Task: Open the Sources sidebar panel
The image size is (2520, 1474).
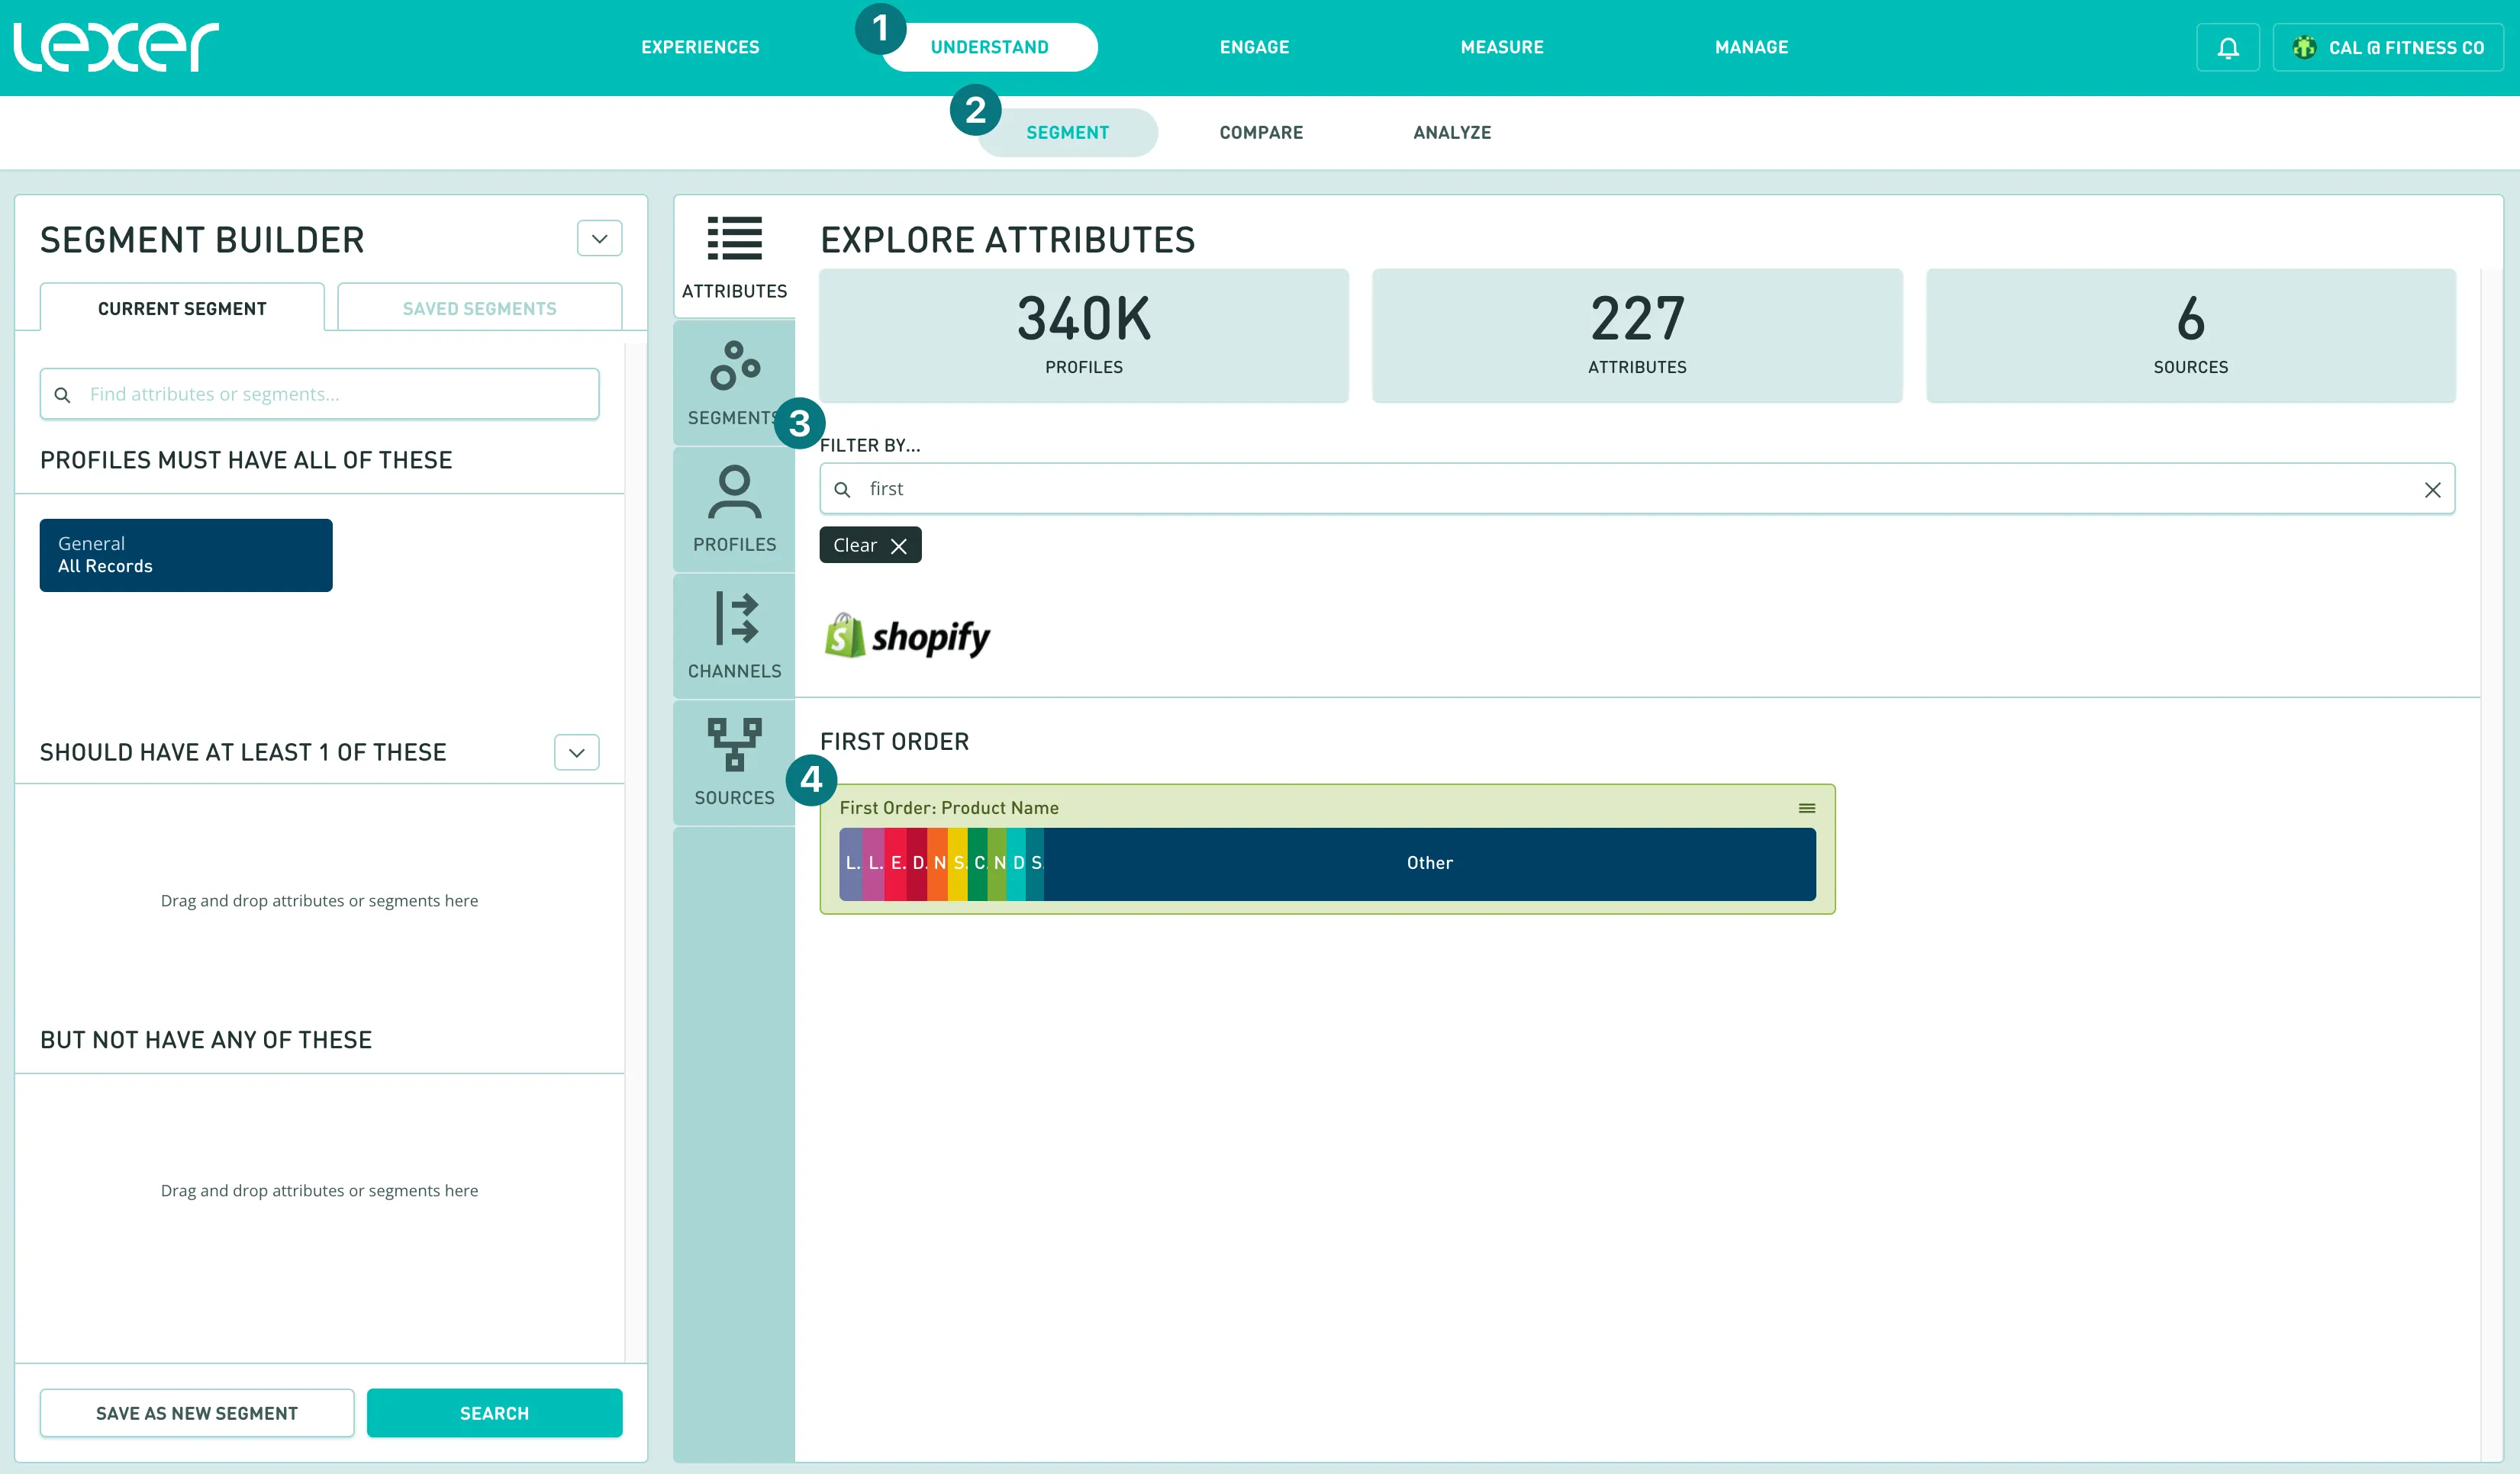Action: [x=734, y=763]
